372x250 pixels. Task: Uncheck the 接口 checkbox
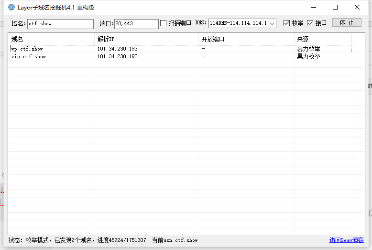[310, 23]
